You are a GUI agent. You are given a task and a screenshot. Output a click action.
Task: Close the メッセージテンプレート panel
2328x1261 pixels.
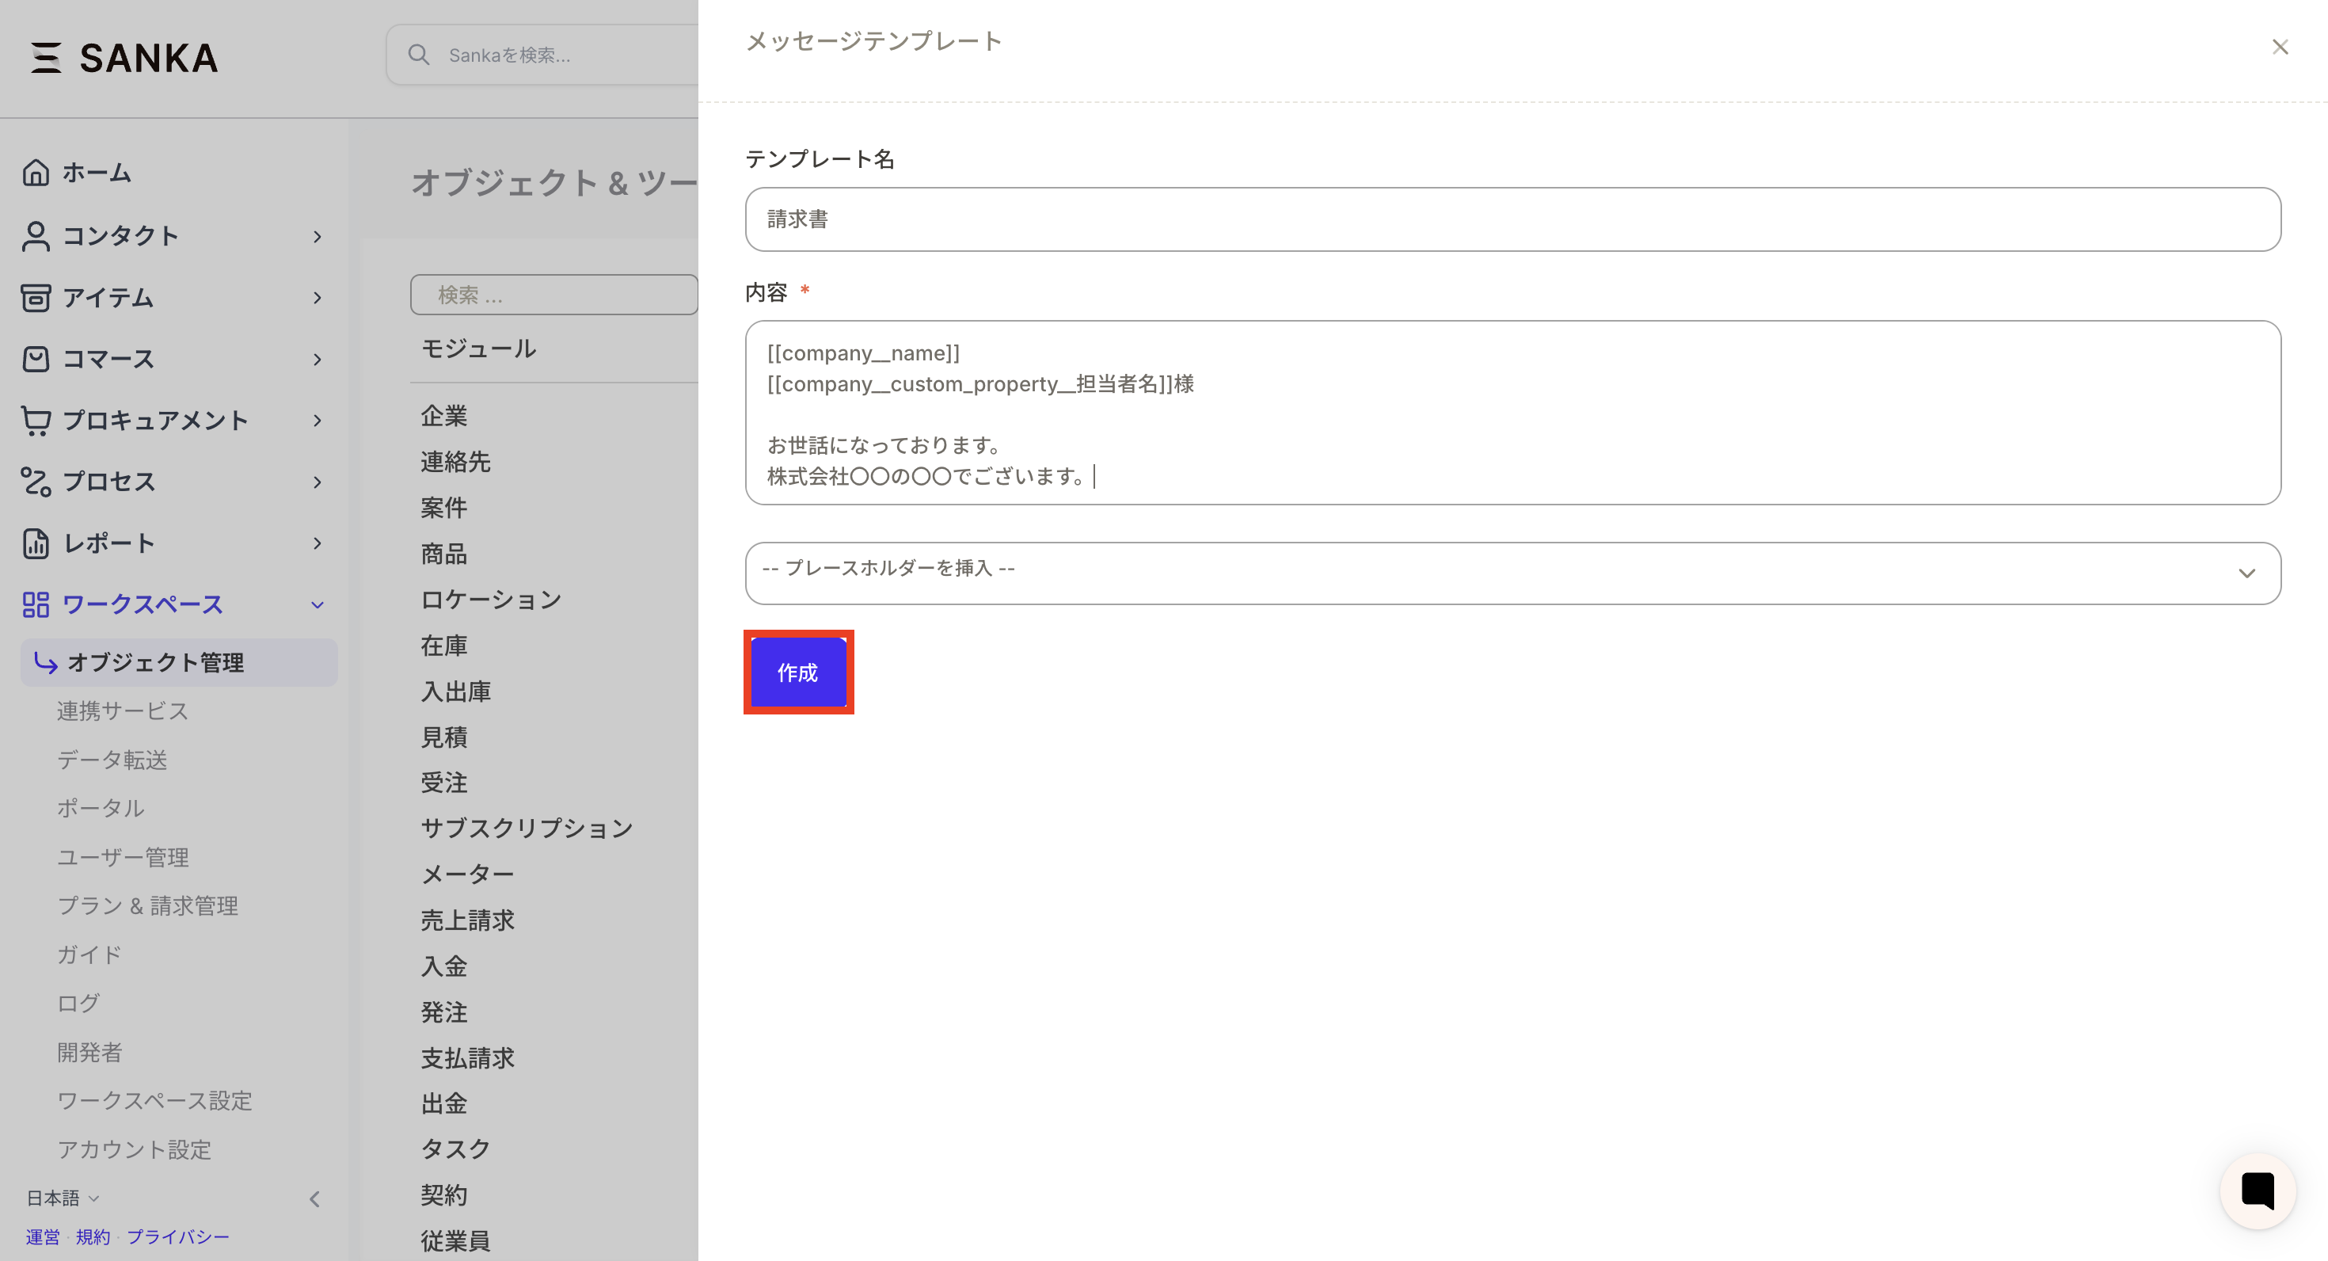(2280, 46)
